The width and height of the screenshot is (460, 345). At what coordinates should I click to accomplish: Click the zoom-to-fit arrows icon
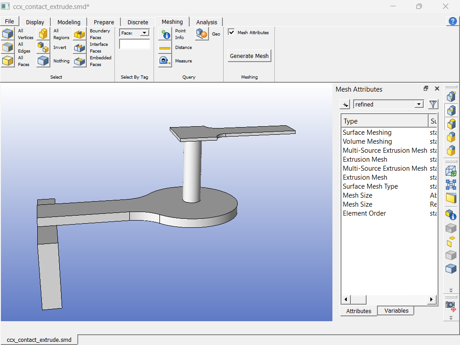[451, 185]
